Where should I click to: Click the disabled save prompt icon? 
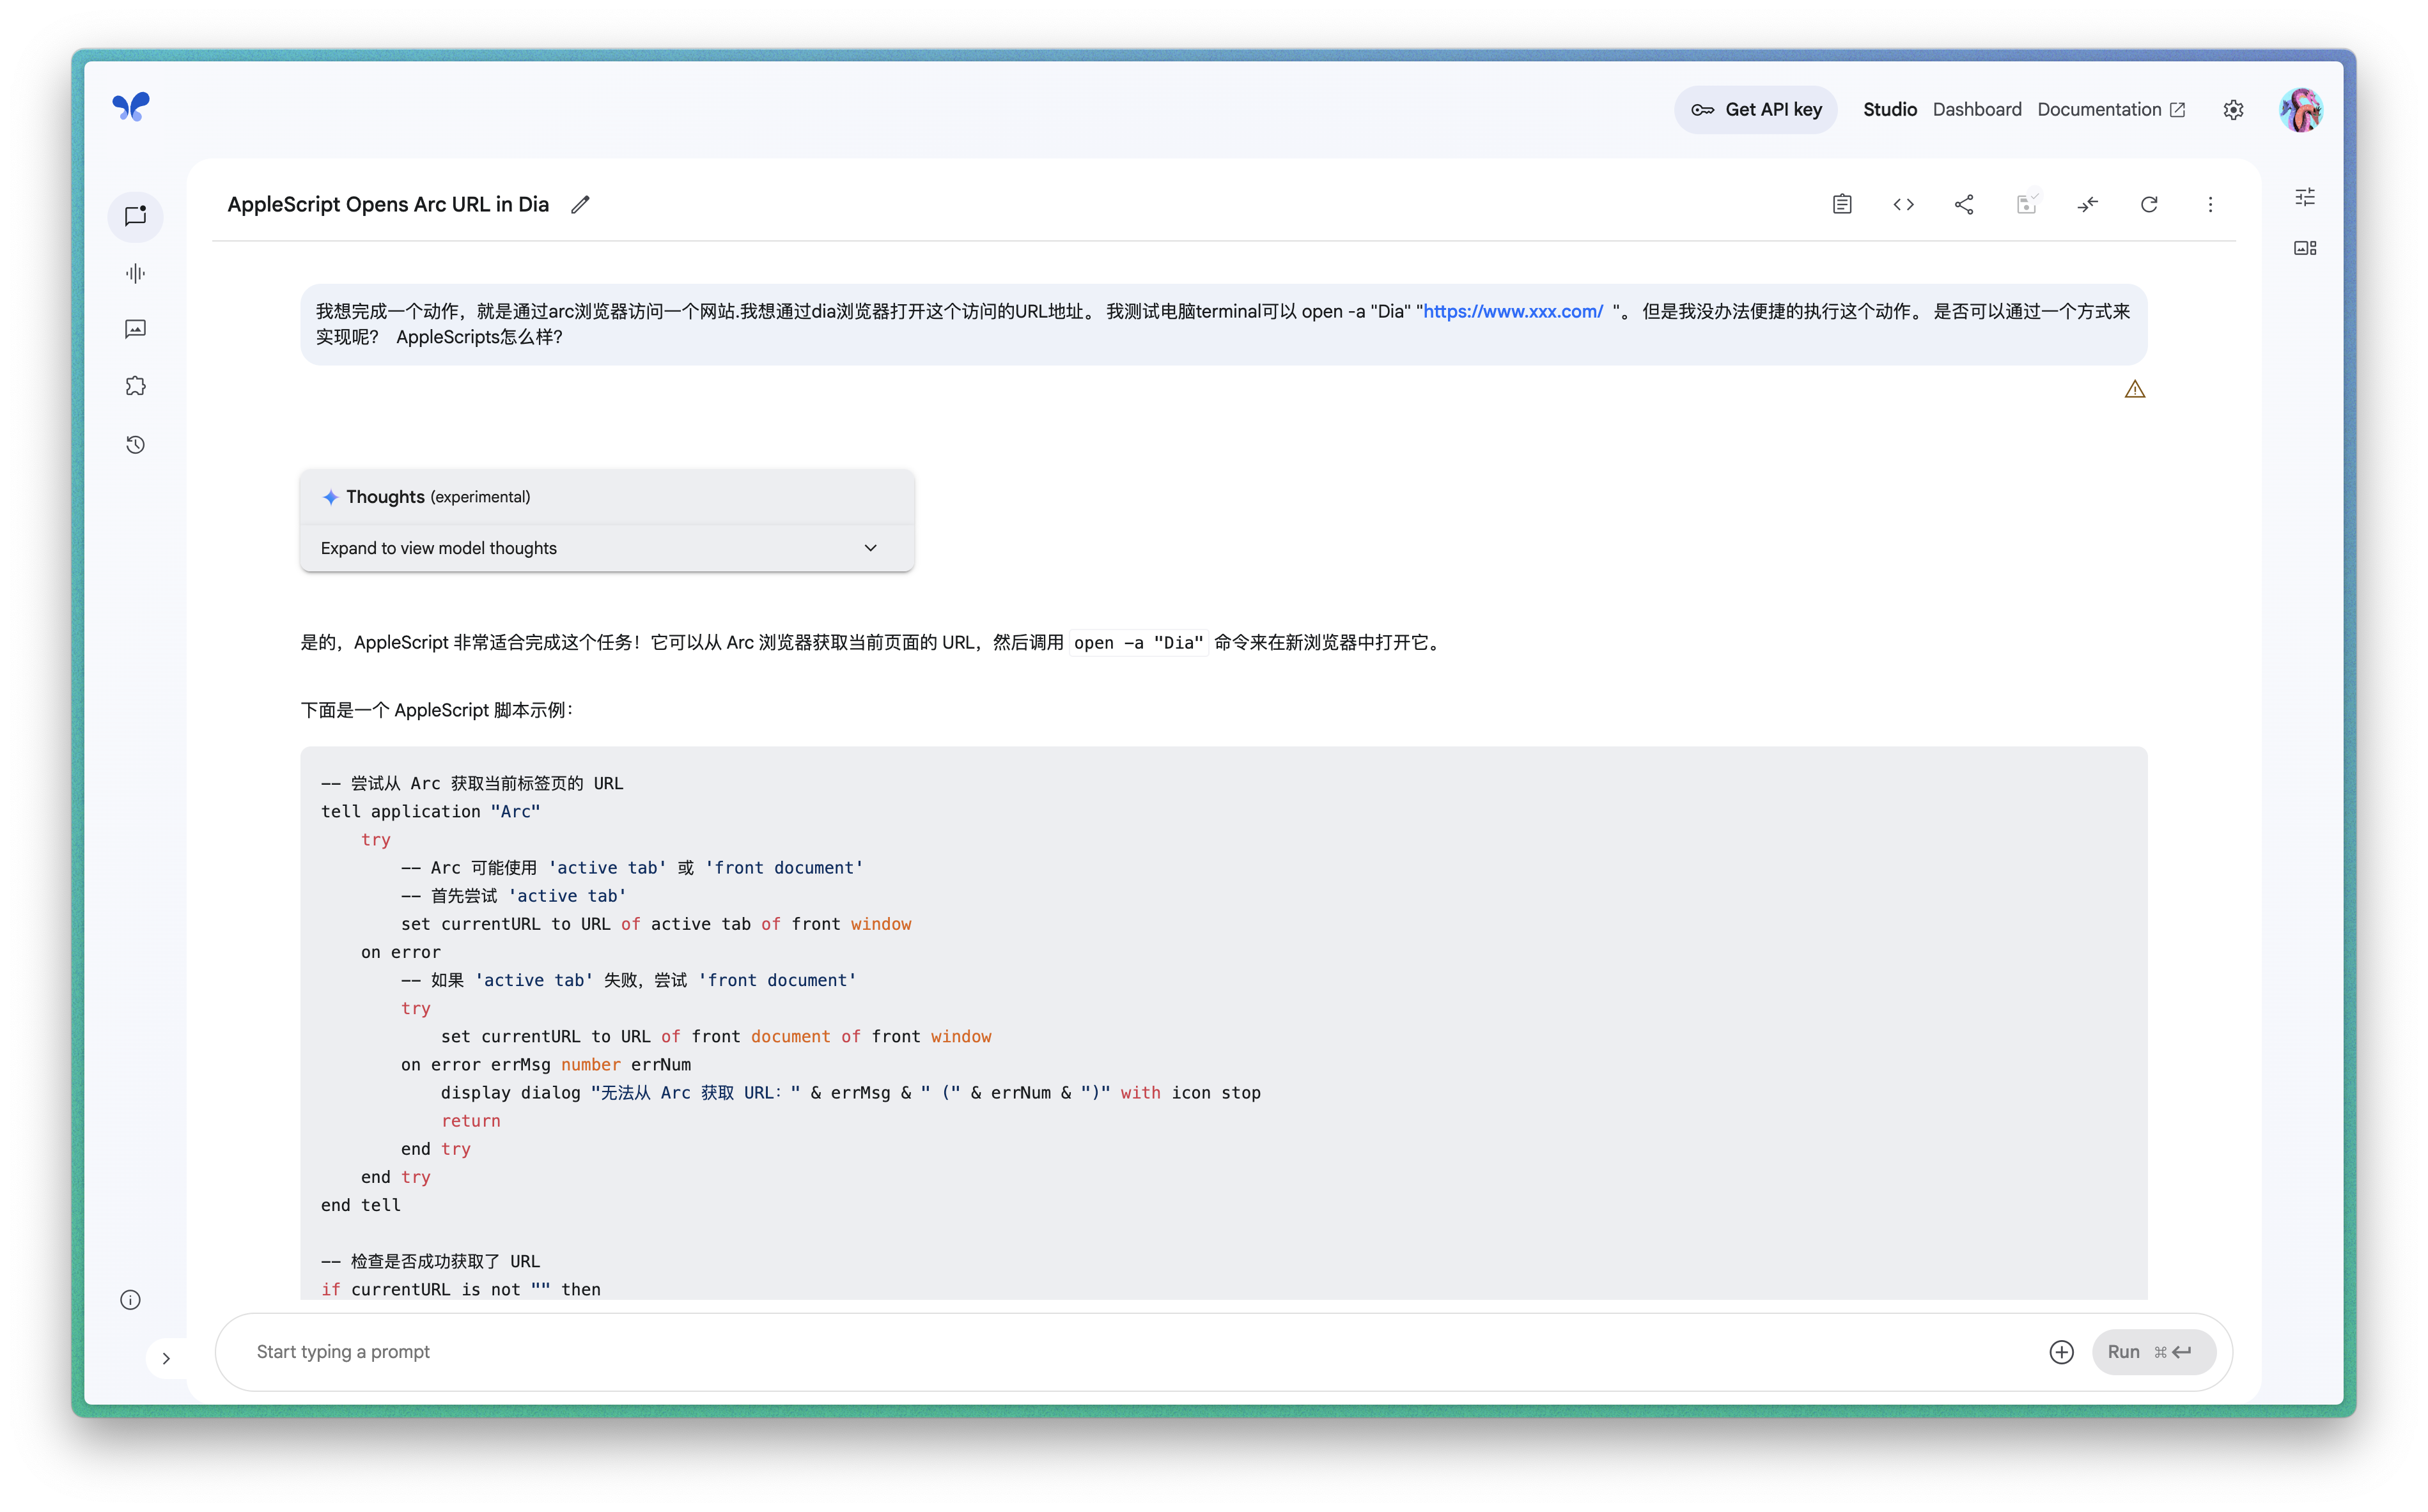[x=2026, y=204]
